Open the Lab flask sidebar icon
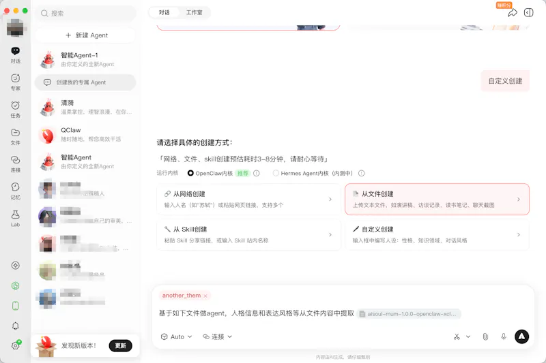The image size is (546, 363). (x=15, y=219)
